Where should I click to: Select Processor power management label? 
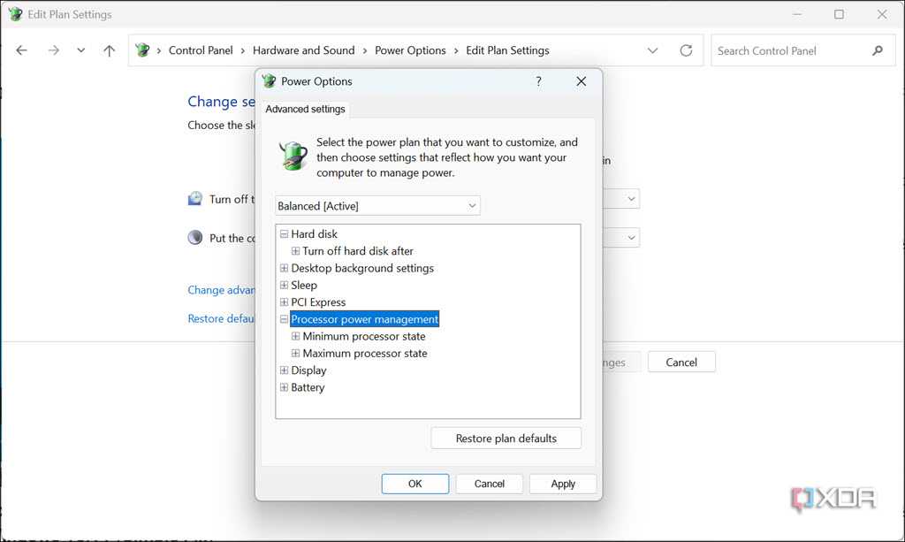pyautogui.click(x=364, y=319)
